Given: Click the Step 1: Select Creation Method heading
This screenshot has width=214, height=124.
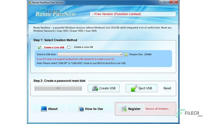Looking at the screenshot, I should pos(55,40).
